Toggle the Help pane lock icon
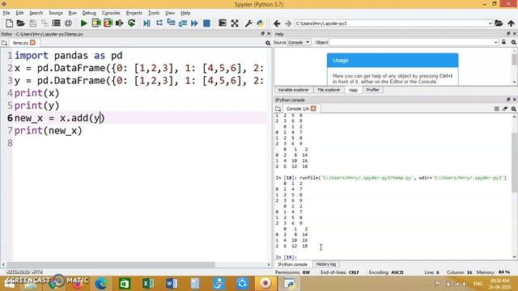Image resolution: width=518 pixels, height=291 pixels. [x=503, y=42]
